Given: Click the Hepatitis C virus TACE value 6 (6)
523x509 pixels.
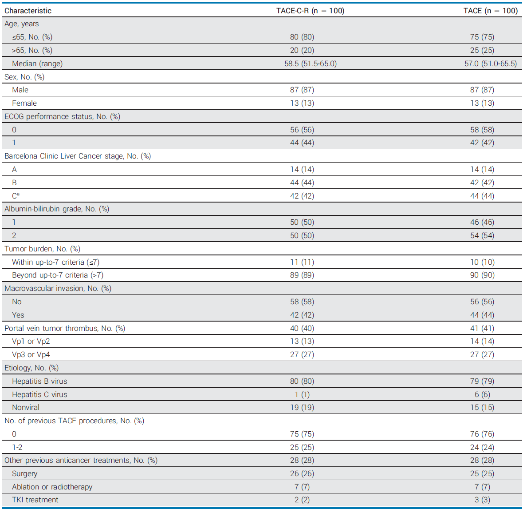Looking at the screenshot, I should pos(482,394).
